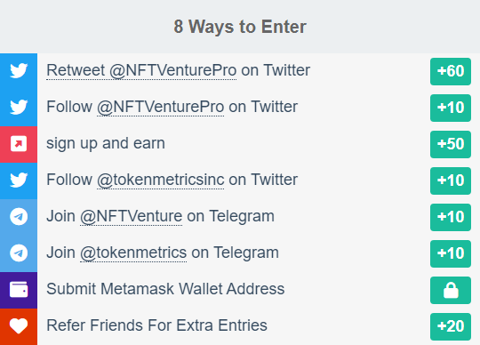The height and width of the screenshot is (345, 480).
Task: Click the purple wallet icon
Action: (19, 289)
